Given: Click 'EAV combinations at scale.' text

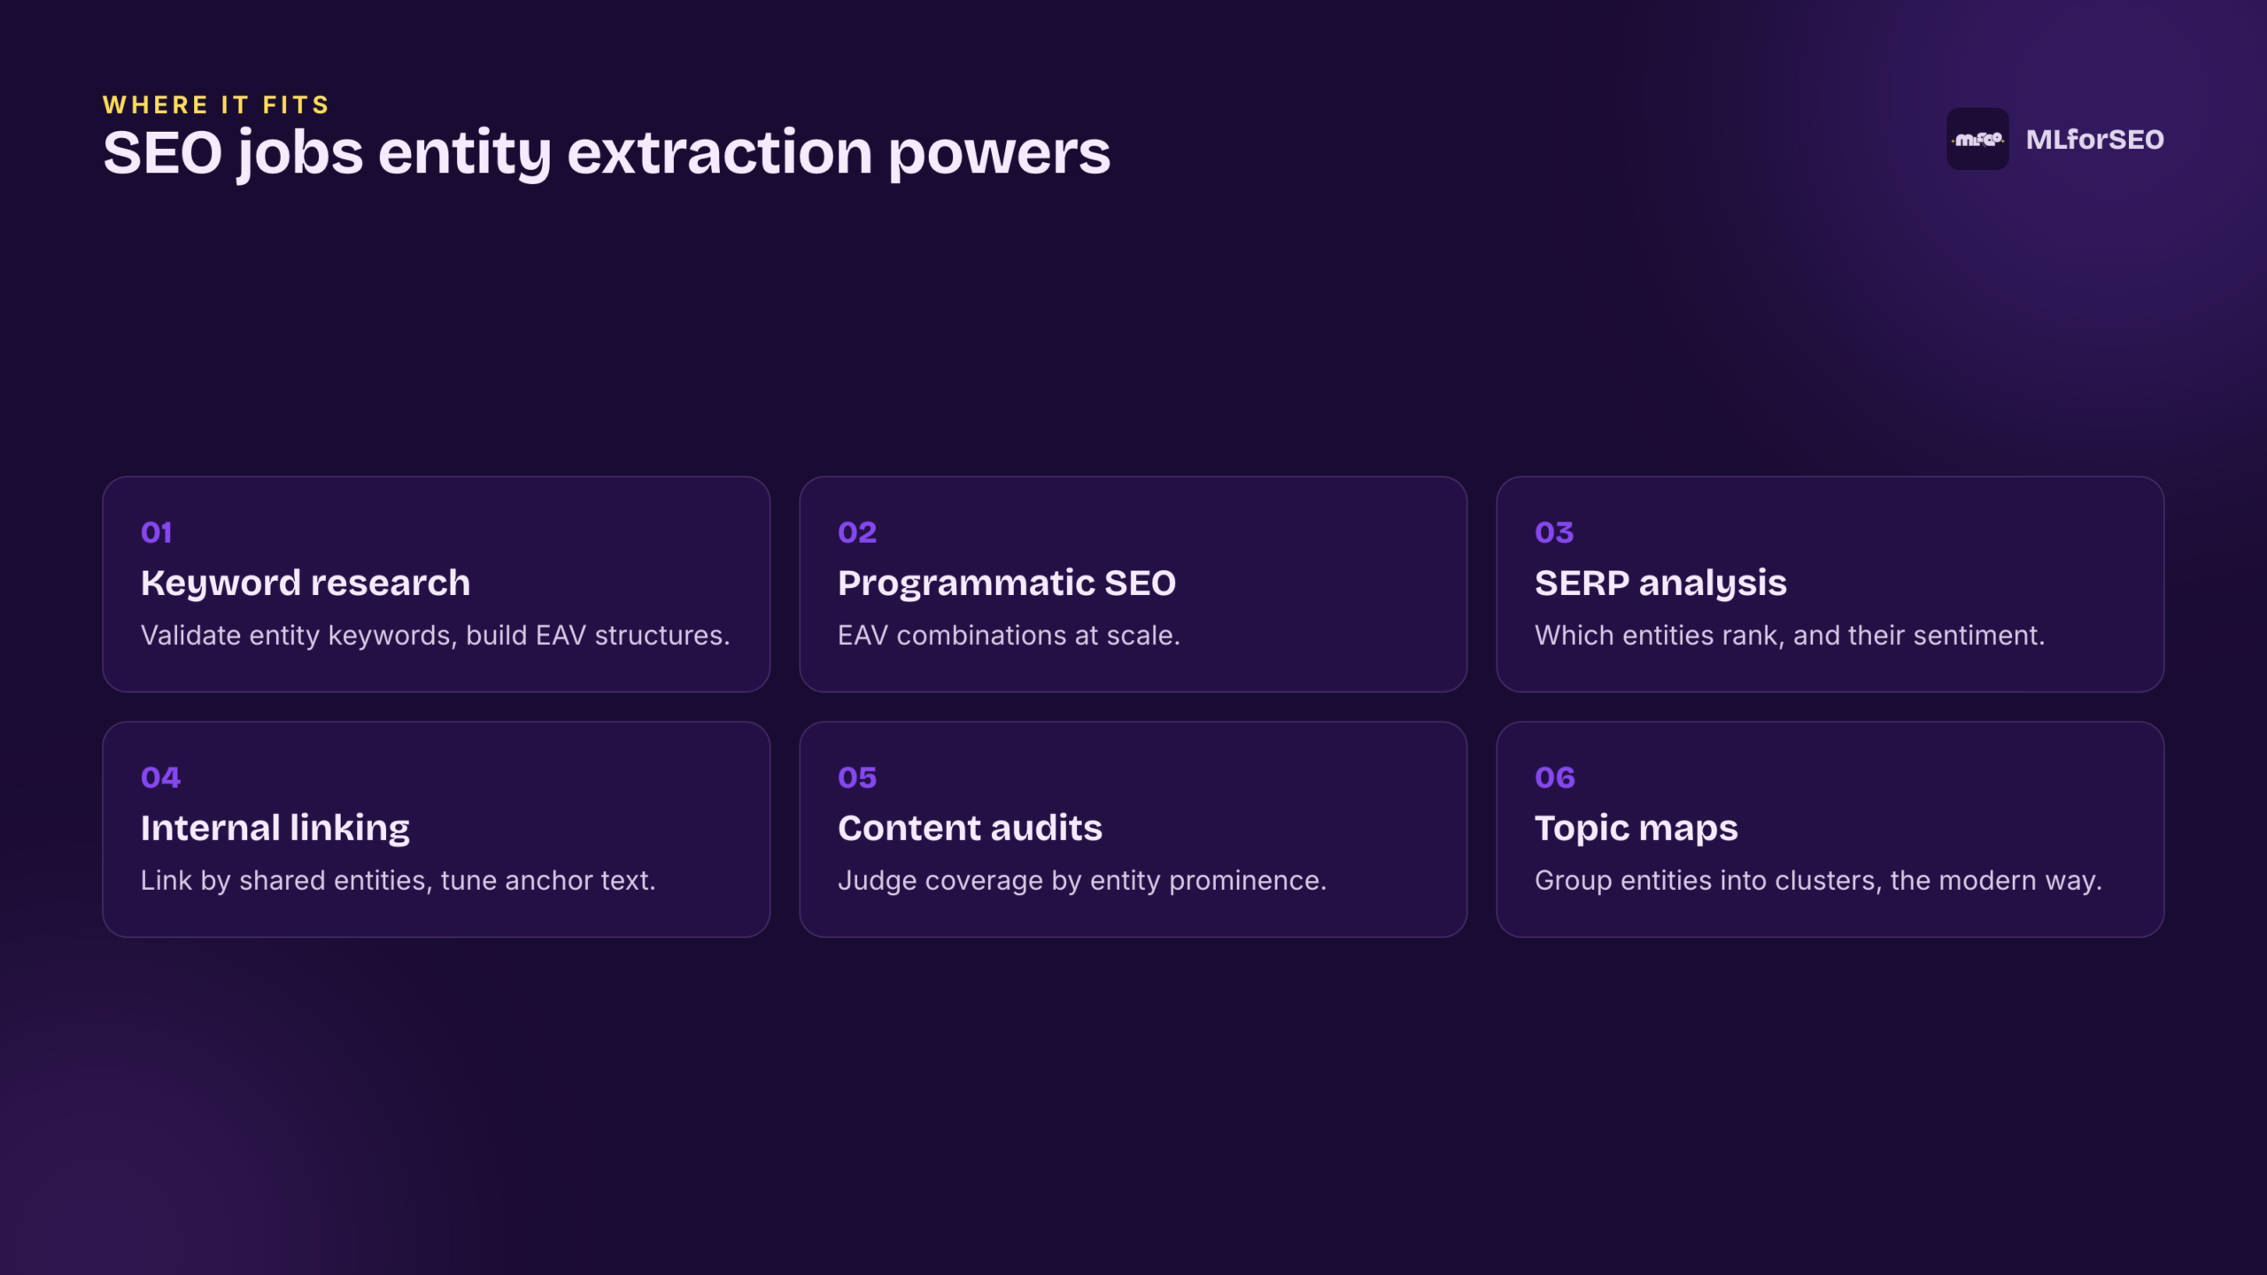Looking at the screenshot, I should [x=1009, y=636].
